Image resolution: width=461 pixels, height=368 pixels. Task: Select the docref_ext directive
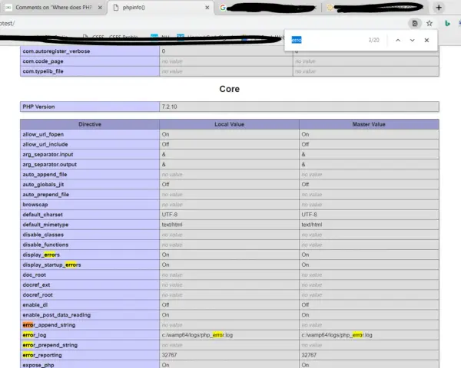tap(36, 285)
